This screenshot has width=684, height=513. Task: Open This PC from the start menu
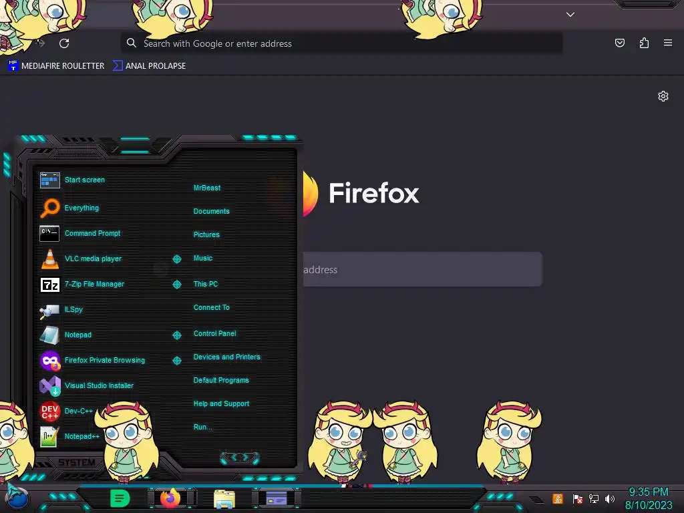click(x=206, y=284)
